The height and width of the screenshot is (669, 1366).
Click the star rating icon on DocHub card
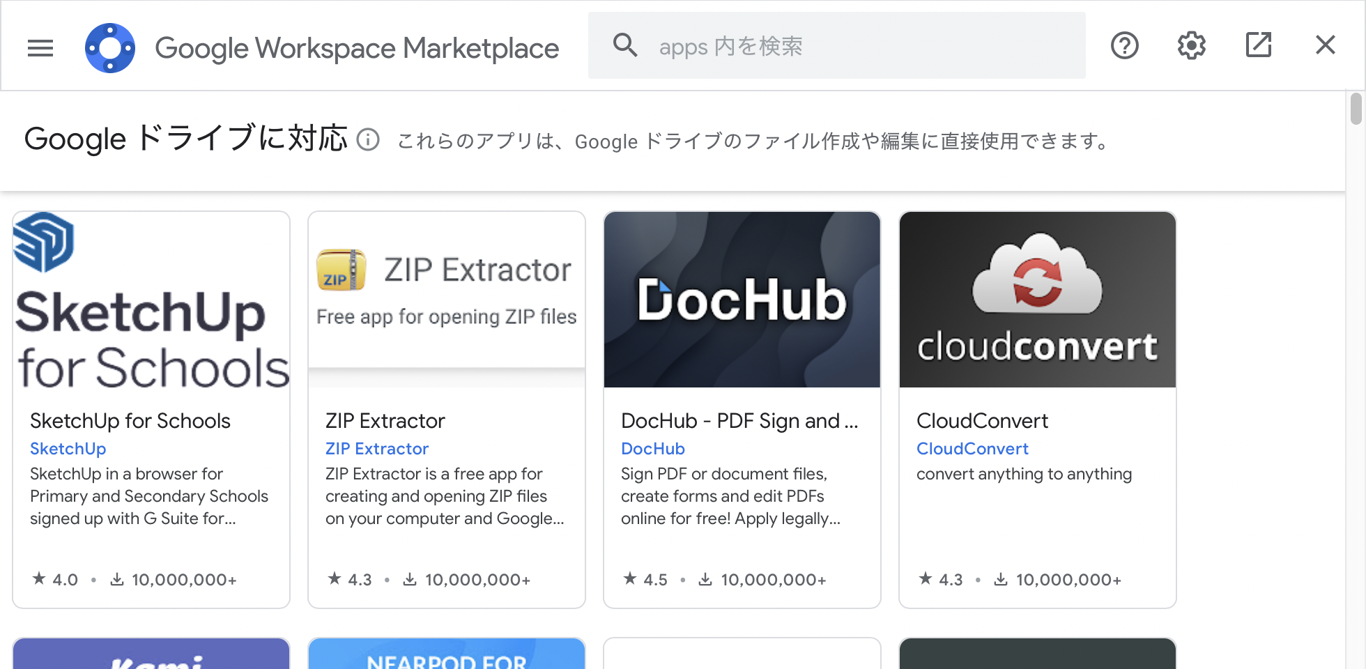click(629, 578)
